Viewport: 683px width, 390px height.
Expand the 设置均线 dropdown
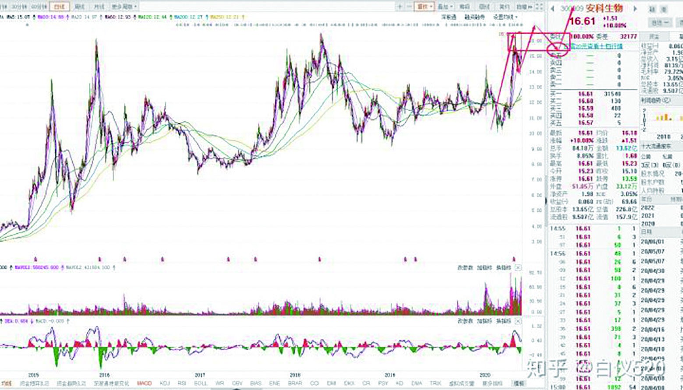[505, 17]
